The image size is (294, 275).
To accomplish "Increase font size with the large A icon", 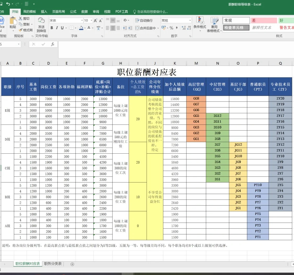I will point(95,20).
